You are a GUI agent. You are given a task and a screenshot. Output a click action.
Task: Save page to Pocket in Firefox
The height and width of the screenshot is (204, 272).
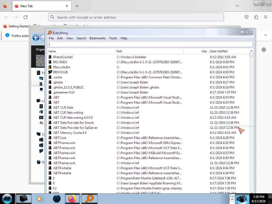pyautogui.click(x=246, y=17)
